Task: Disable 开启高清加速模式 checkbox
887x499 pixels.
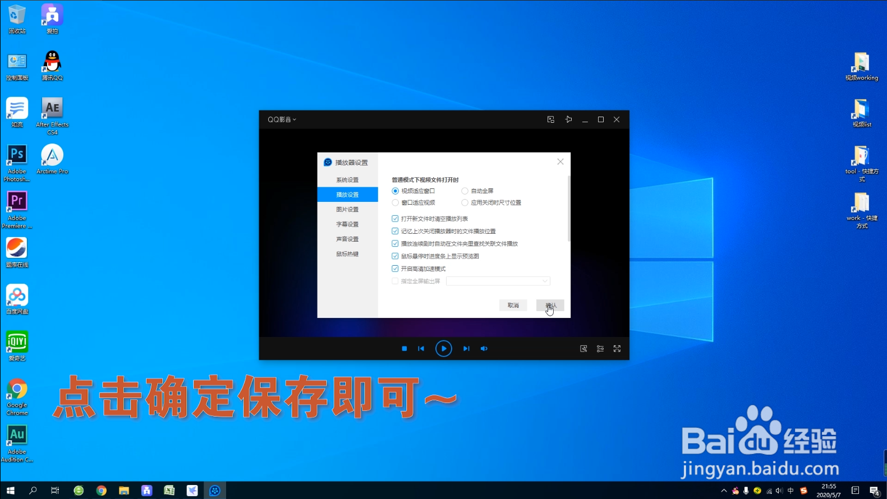Action: click(x=395, y=269)
